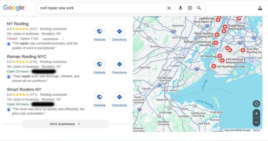The width and height of the screenshot is (268, 141).
Task: Click Sandy Hook Bay map label
Action: [205, 104]
